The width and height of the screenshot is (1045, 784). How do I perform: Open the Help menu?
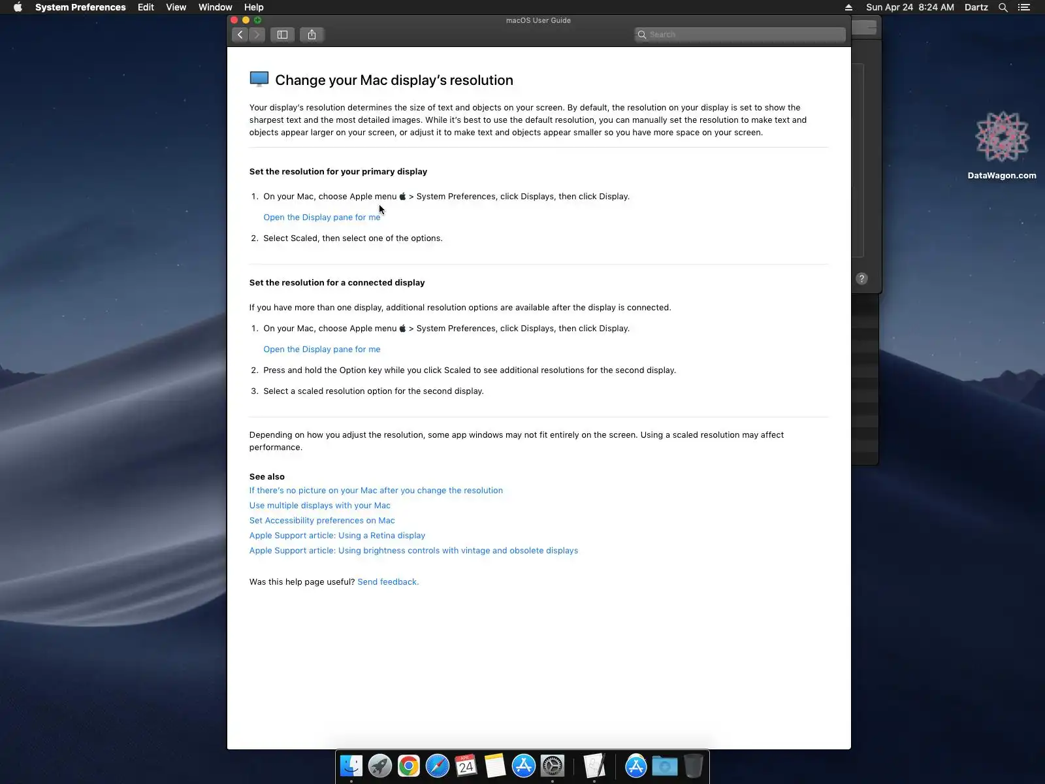pos(254,7)
